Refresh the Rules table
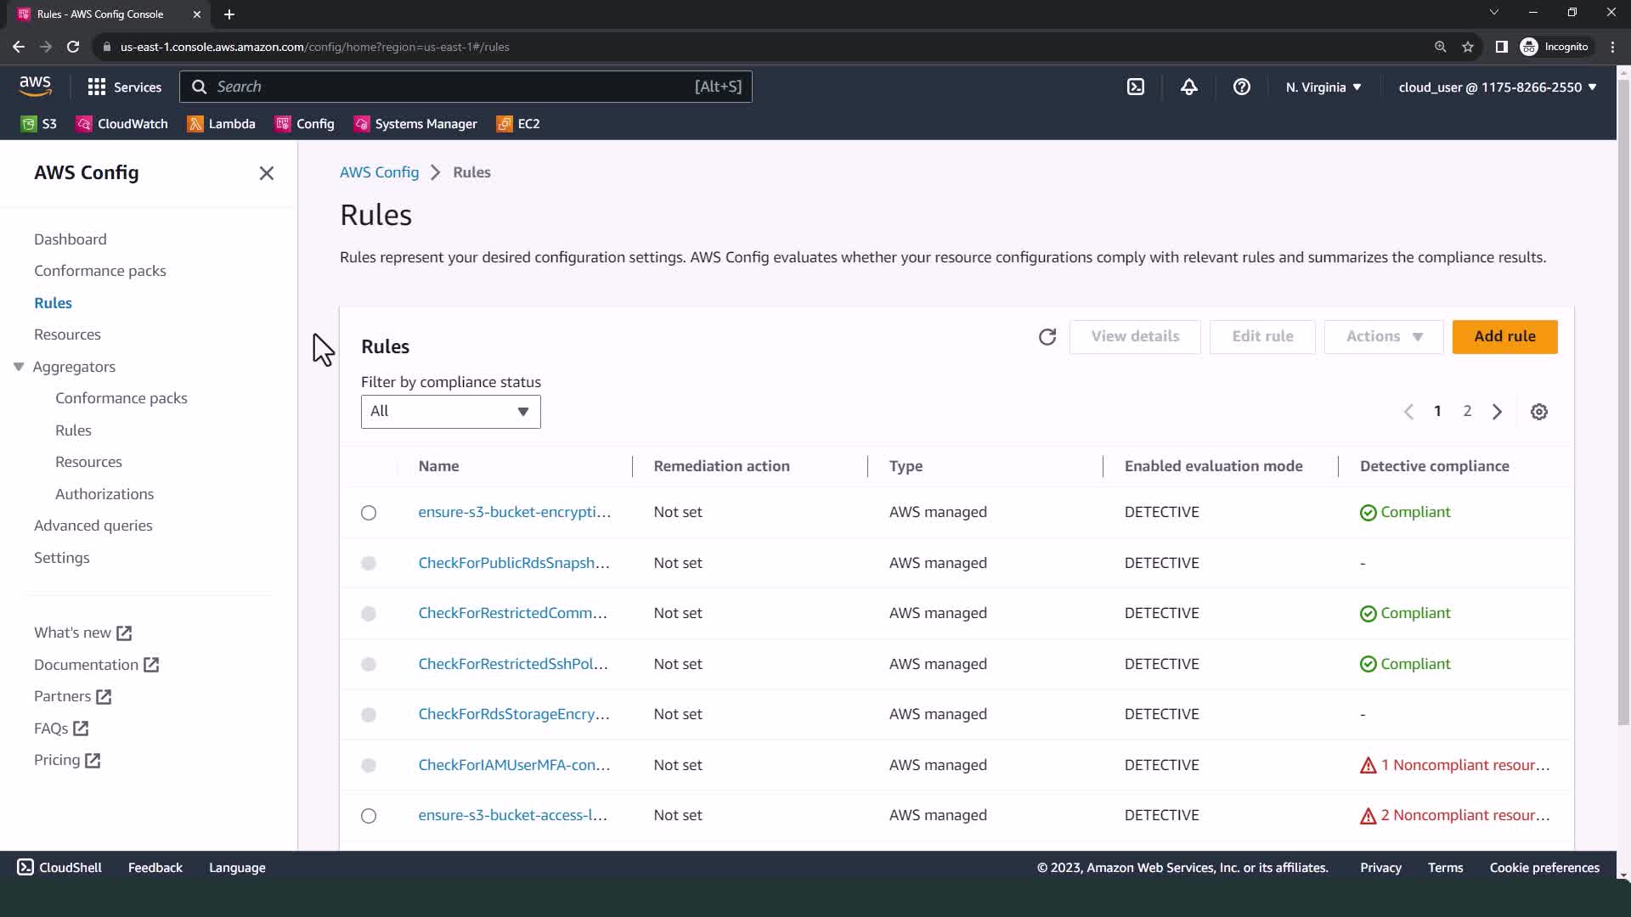 [1047, 337]
